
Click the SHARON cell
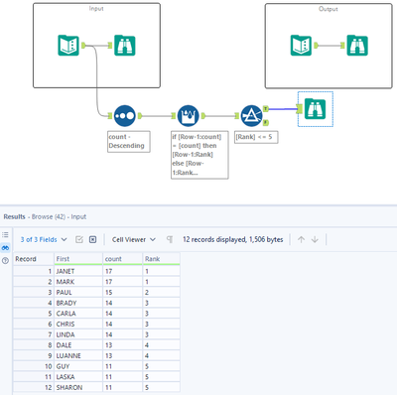point(78,388)
